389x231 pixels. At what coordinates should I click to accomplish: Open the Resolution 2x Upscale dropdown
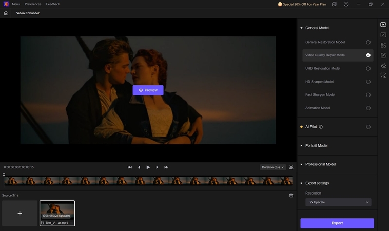point(338,202)
